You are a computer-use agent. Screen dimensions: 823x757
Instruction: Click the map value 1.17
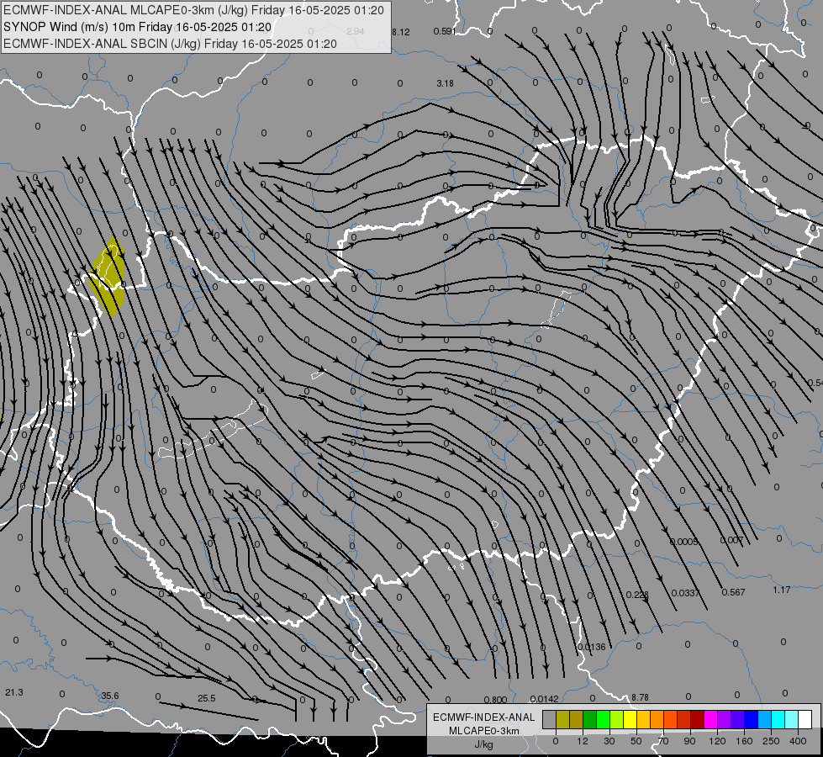782,590
